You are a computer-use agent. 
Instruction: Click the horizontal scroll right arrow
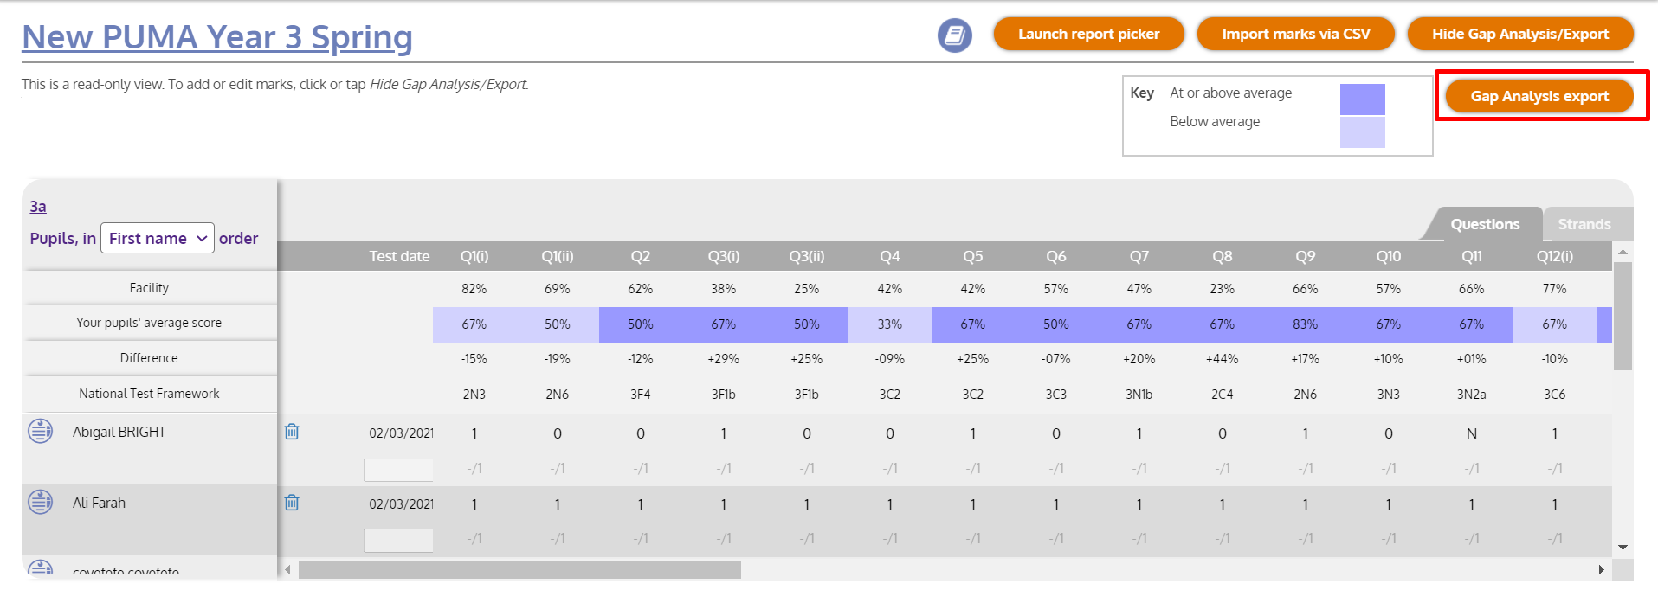coord(1601,569)
